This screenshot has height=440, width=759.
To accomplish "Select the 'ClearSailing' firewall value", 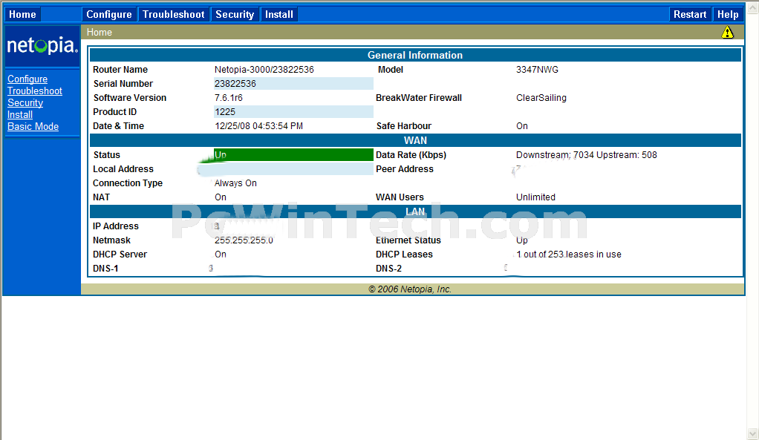I will coord(541,98).
